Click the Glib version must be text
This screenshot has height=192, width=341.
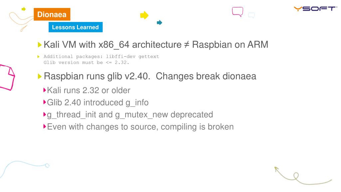click(x=86, y=62)
